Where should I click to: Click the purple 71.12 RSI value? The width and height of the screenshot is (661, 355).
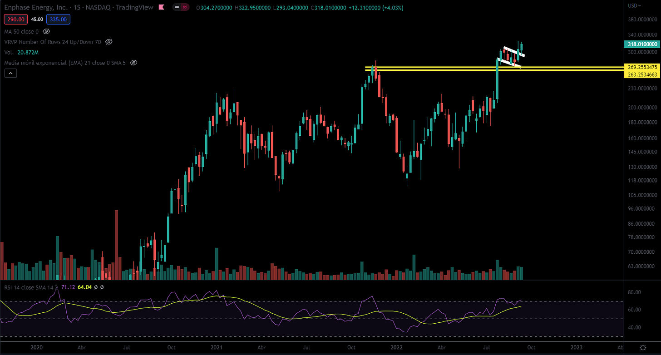click(67, 287)
